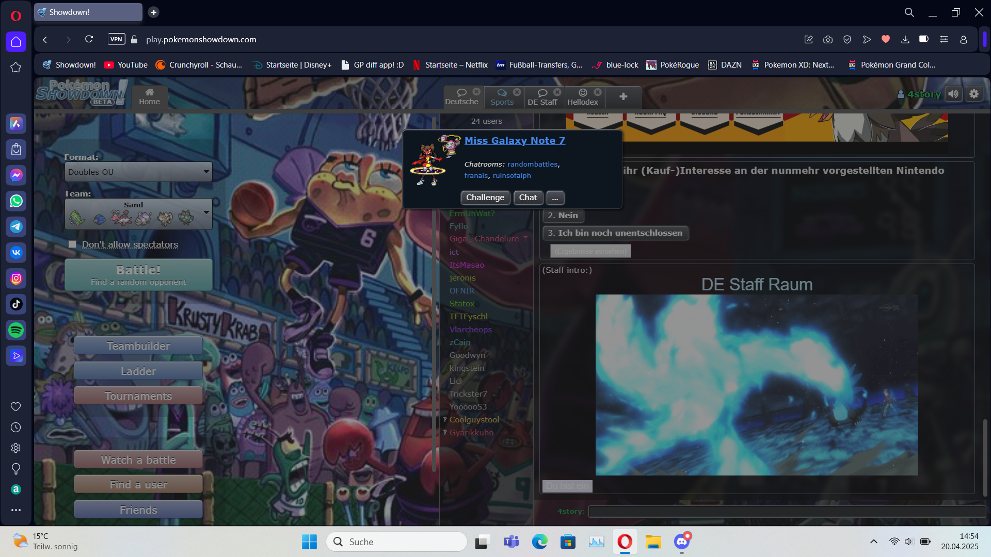Open a new browser tab
991x557 pixels.
point(154,12)
